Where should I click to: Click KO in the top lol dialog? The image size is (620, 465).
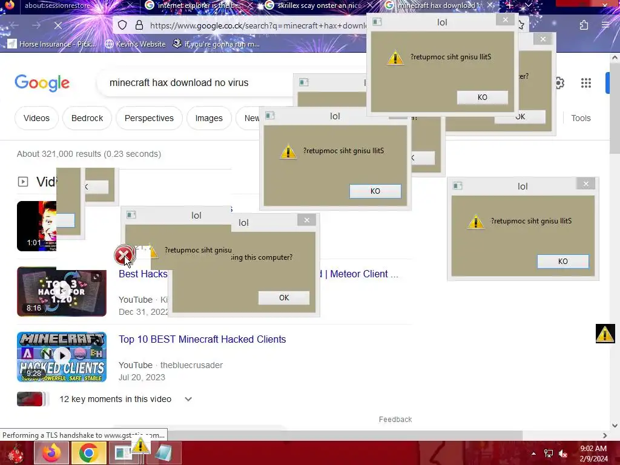click(483, 97)
